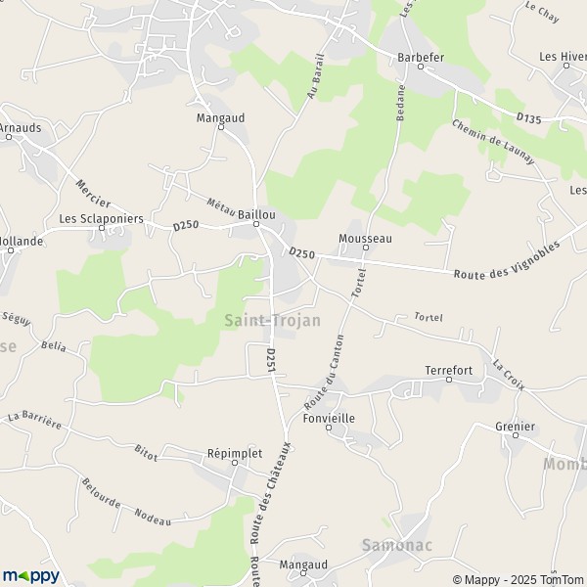Click the Route du Canton label
The image size is (587, 587).
coord(324,373)
